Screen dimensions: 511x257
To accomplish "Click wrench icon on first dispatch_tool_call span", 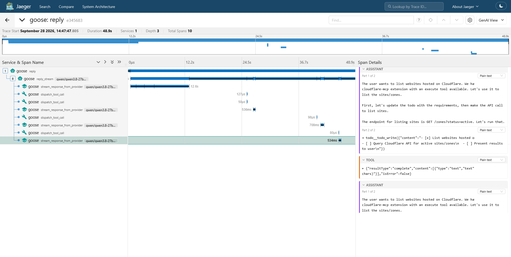I will coord(24,94).
